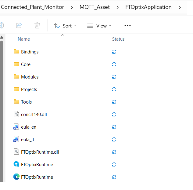Screen dimensions: 193x190
Task: Select the Tools folder icon
Action: click(x=16, y=102)
